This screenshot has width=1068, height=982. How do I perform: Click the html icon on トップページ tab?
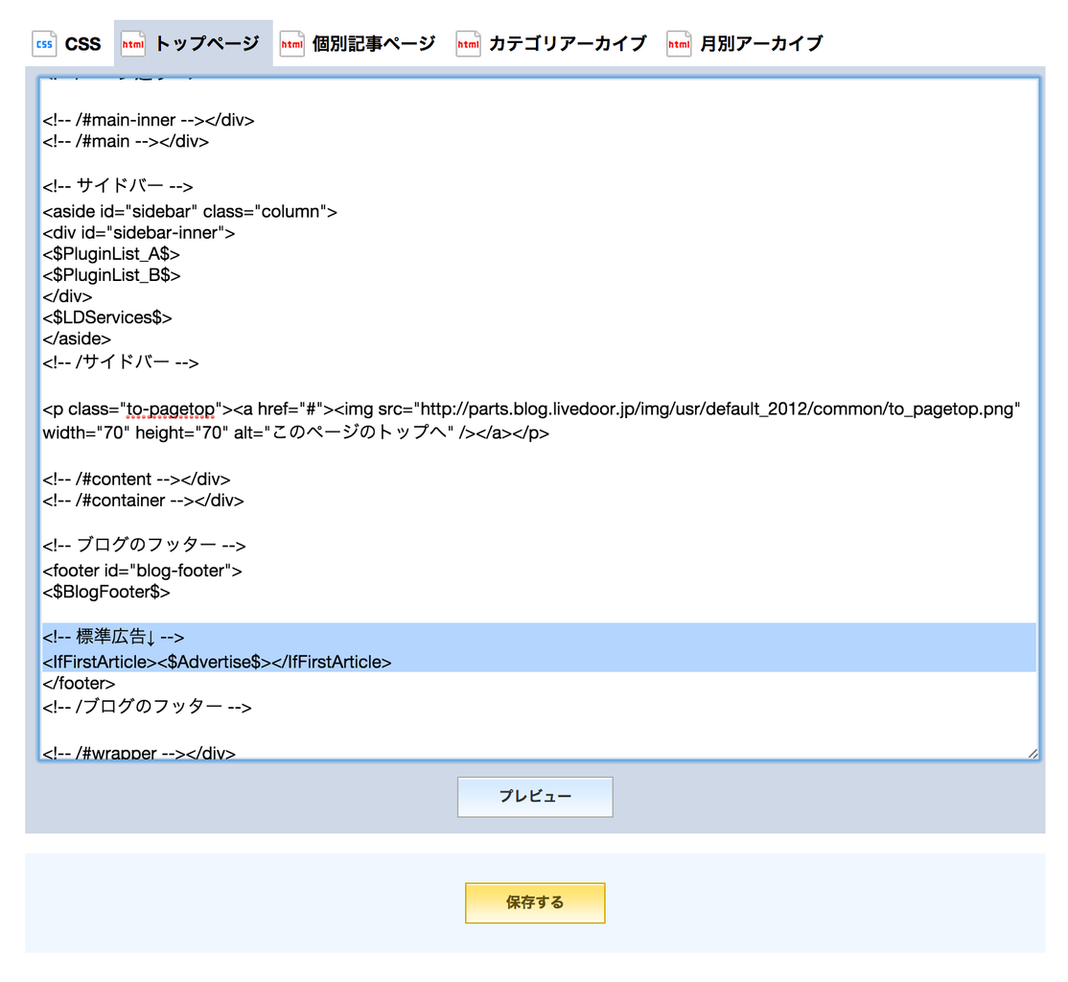pos(132,43)
